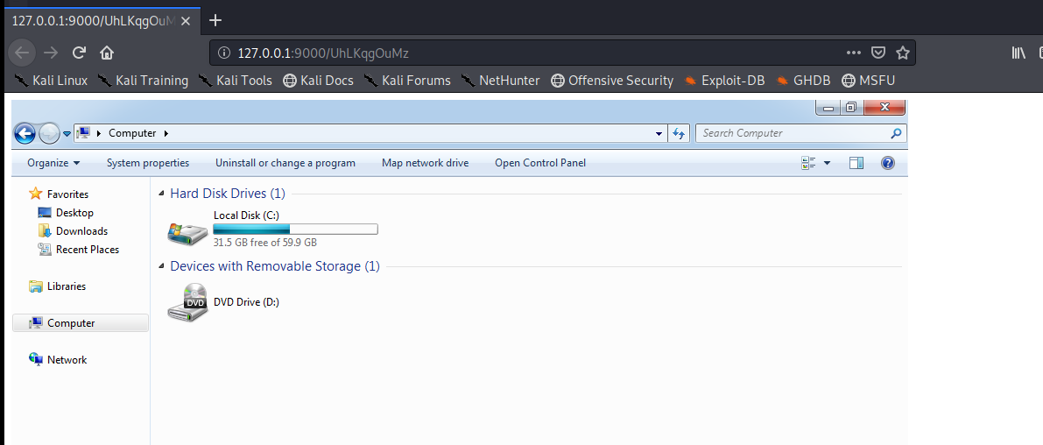Open Local Disk (C:) drive icon
This screenshot has height=445, width=1043.
coord(187,232)
